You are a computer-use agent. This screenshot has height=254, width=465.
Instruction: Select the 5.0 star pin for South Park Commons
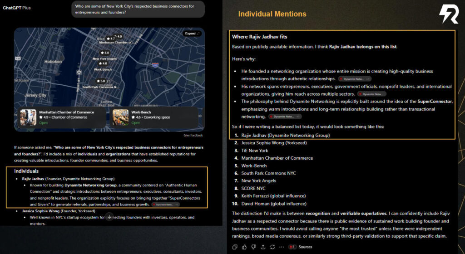pyautogui.click(x=101, y=81)
